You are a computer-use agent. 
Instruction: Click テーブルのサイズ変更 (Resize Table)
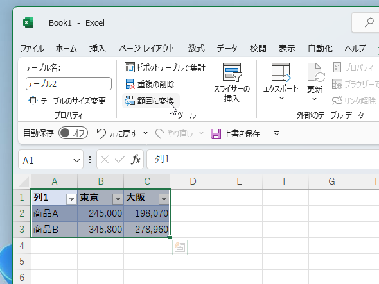pyautogui.click(x=67, y=101)
